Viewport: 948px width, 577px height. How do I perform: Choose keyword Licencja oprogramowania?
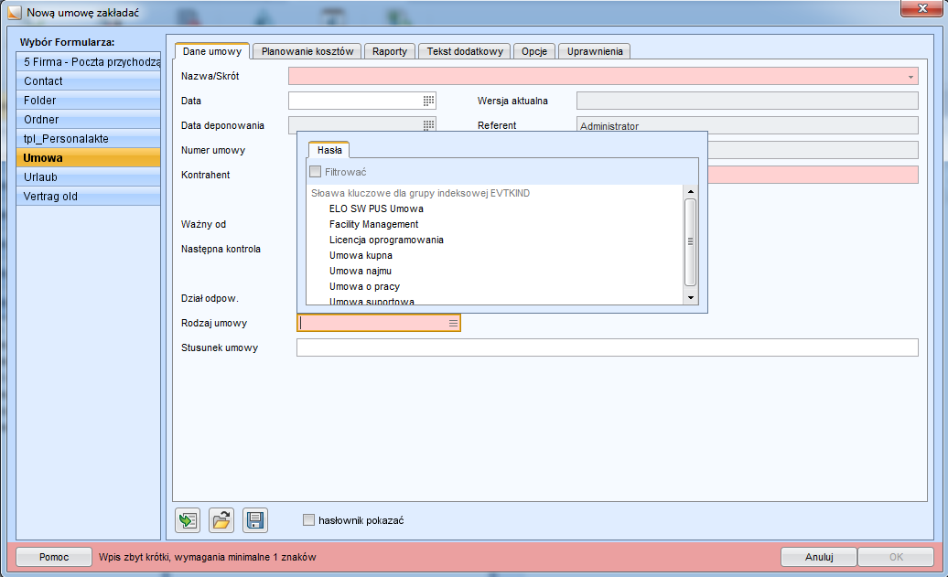click(x=386, y=240)
